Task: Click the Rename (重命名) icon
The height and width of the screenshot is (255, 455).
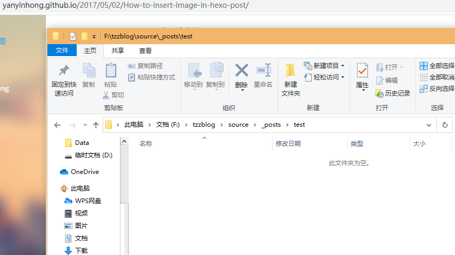Action: [x=263, y=71]
